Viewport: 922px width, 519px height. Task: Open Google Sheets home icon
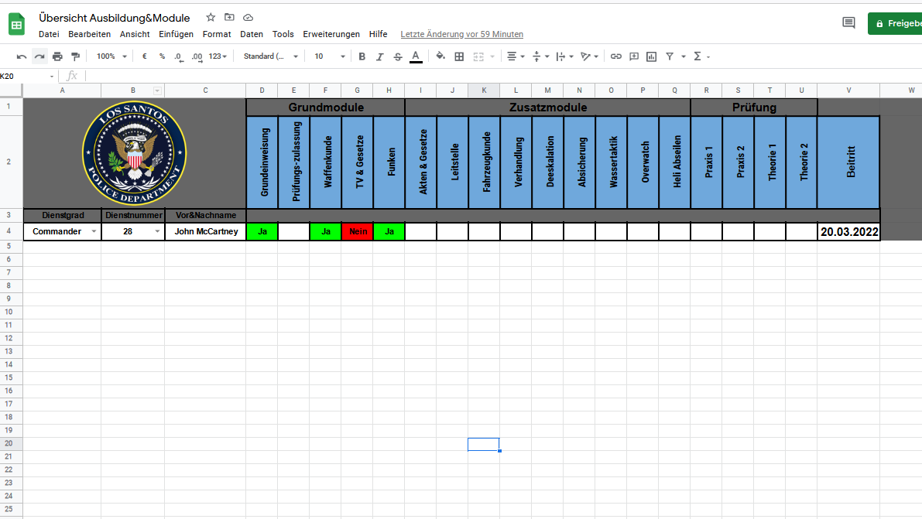pyautogui.click(x=16, y=25)
